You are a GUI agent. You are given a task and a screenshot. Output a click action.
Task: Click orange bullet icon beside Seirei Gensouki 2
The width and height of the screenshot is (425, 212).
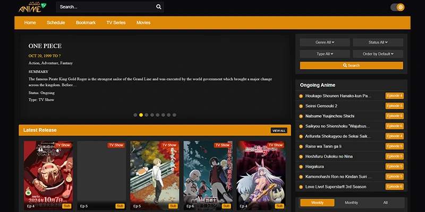click(301, 106)
